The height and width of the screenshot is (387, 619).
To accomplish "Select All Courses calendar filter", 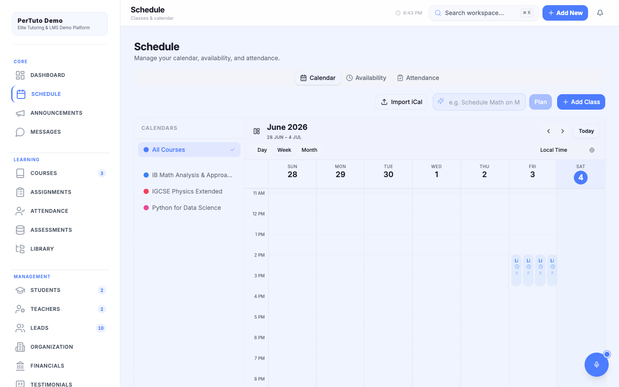I will (x=189, y=150).
